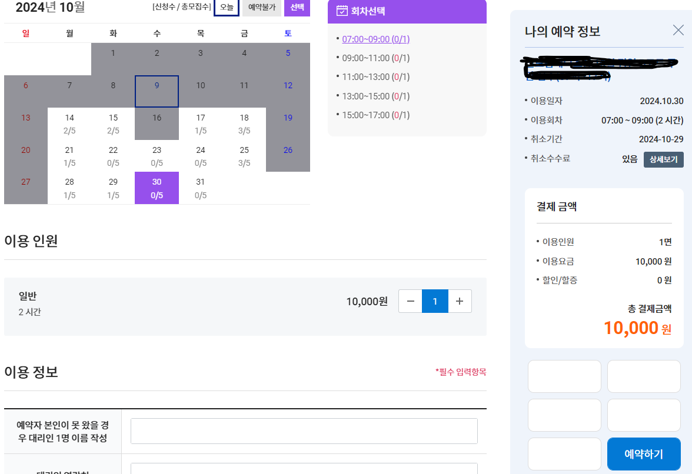Click the quantity field showing 1
Screen dimensions: 692x474
pyautogui.click(x=435, y=300)
